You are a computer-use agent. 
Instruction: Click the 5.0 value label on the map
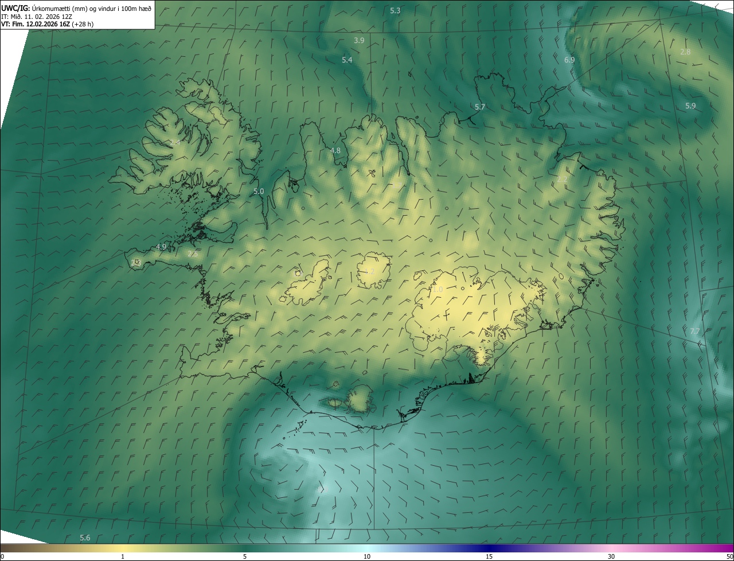pyautogui.click(x=259, y=192)
